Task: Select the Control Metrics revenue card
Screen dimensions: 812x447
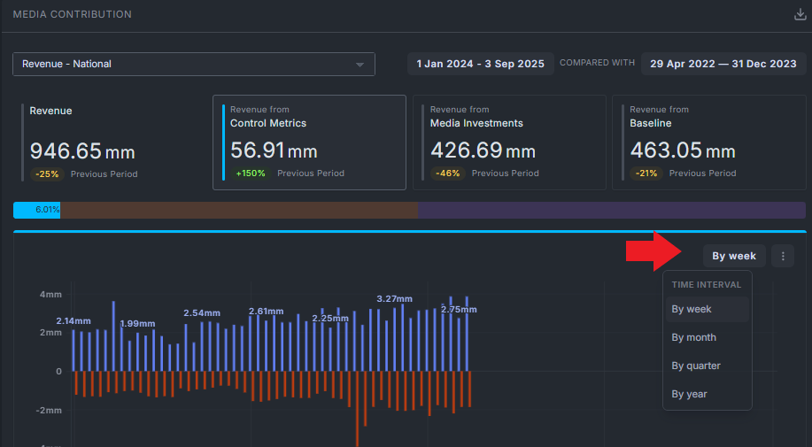Action: click(x=309, y=143)
